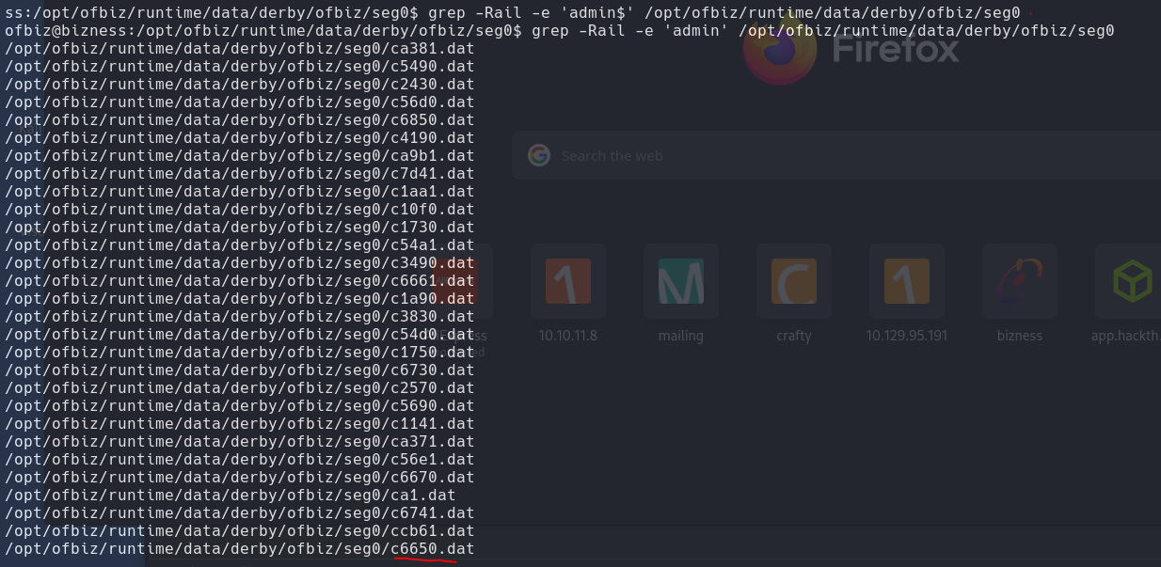
Task: Select the c54d0.dat path line
Action: (239, 335)
